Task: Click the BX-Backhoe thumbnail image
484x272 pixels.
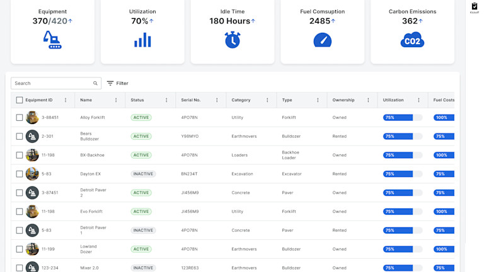Action: coord(32,155)
